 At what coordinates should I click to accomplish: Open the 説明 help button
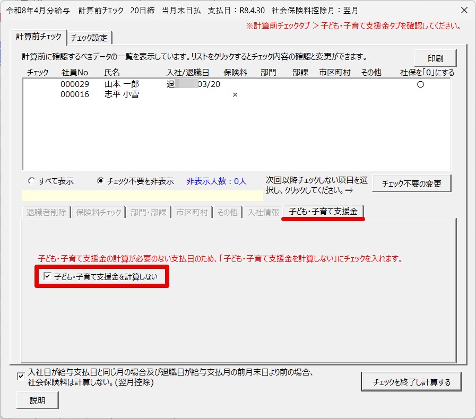pyautogui.click(x=37, y=400)
